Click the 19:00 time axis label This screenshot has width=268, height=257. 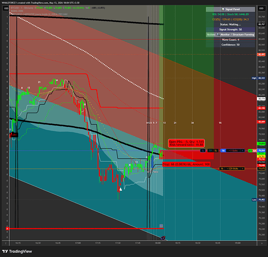click(238, 243)
